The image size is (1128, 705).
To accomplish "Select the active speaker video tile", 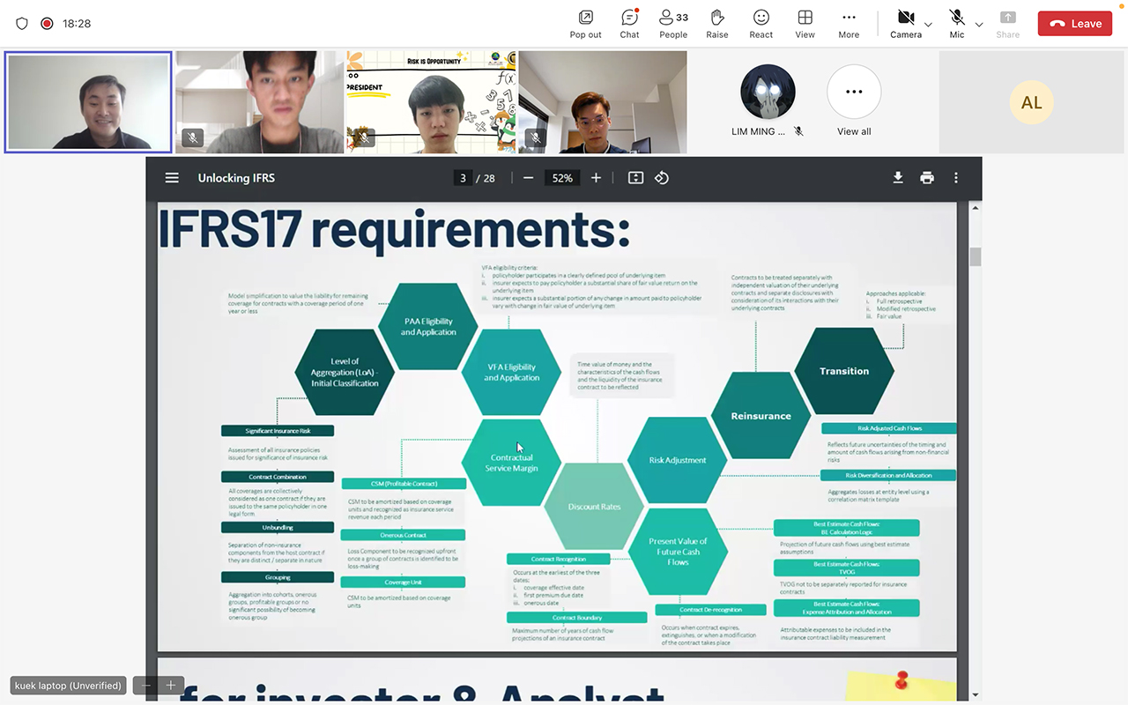I will (88, 102).
